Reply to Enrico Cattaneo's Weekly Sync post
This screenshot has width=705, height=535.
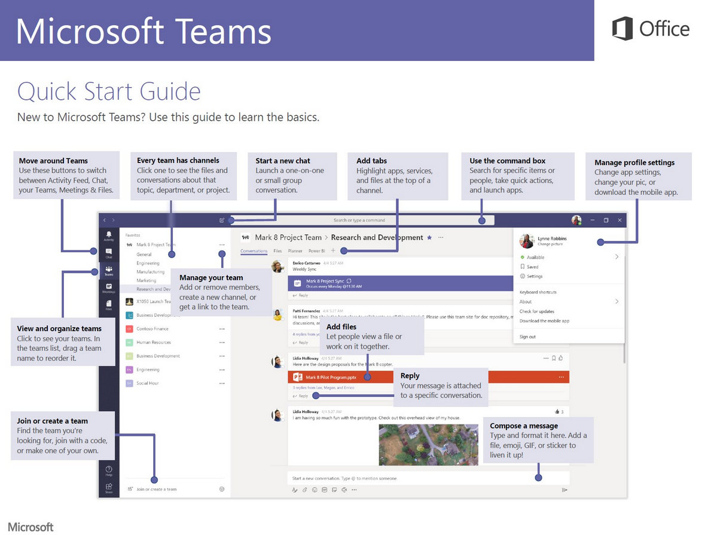300,295
